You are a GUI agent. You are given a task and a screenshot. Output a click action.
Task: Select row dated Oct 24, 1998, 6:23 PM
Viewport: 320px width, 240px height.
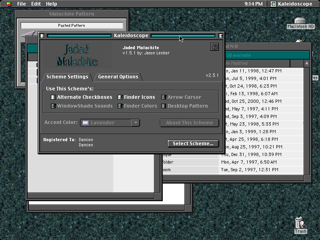[x=264, y=86]
